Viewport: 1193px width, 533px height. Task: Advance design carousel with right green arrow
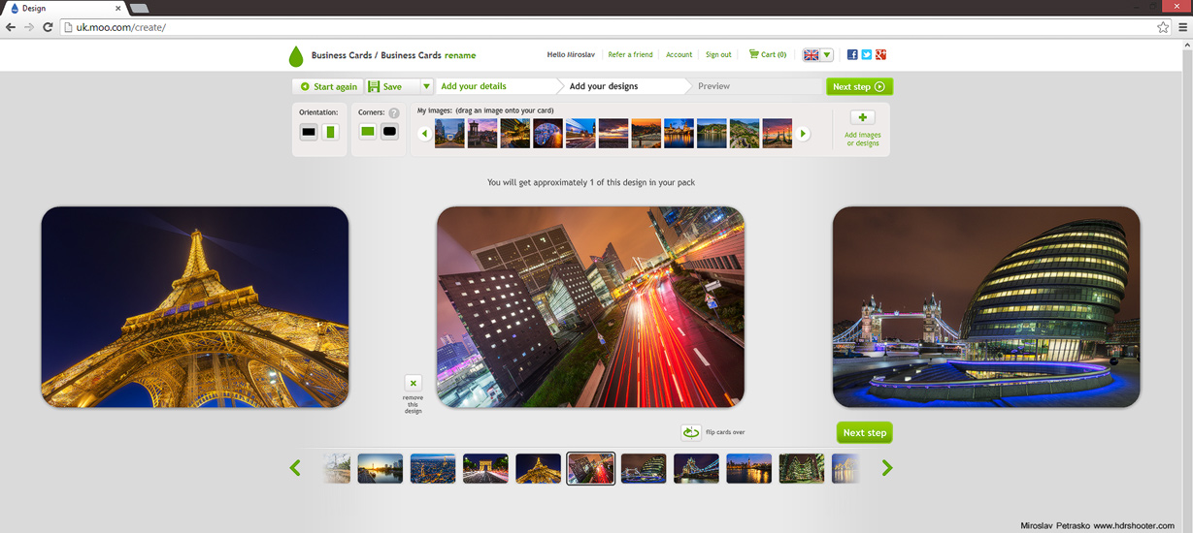click(886, 469)
